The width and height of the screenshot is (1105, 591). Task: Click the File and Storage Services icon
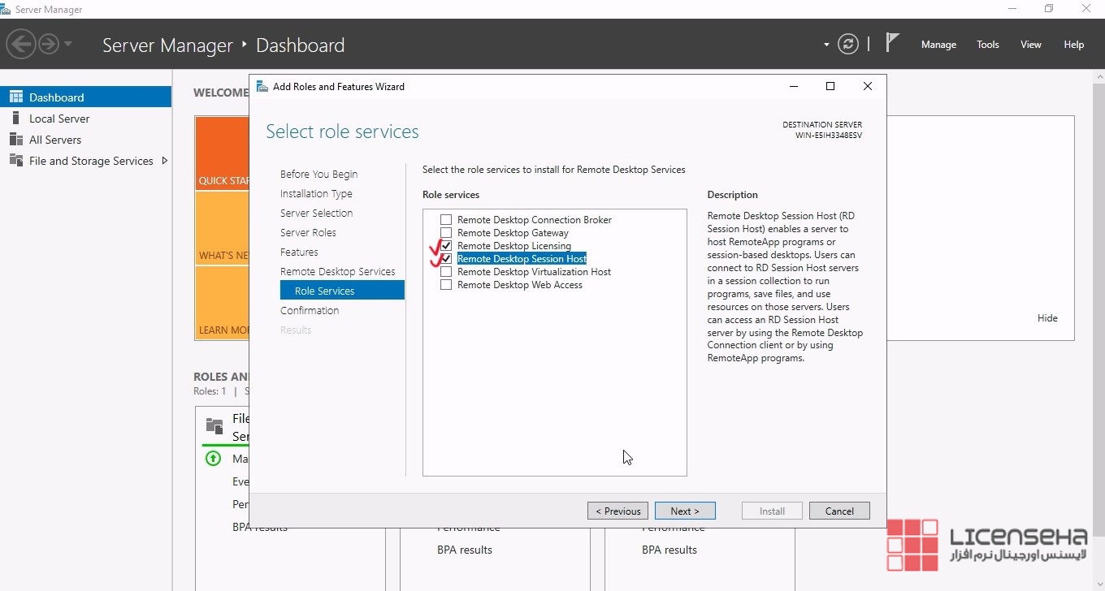15,161
